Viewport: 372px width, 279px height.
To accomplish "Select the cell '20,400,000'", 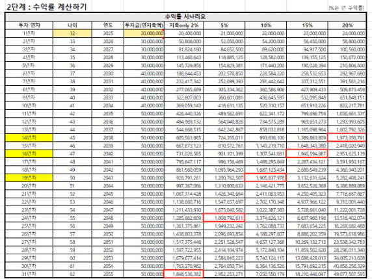I will [x=184, y=33].
